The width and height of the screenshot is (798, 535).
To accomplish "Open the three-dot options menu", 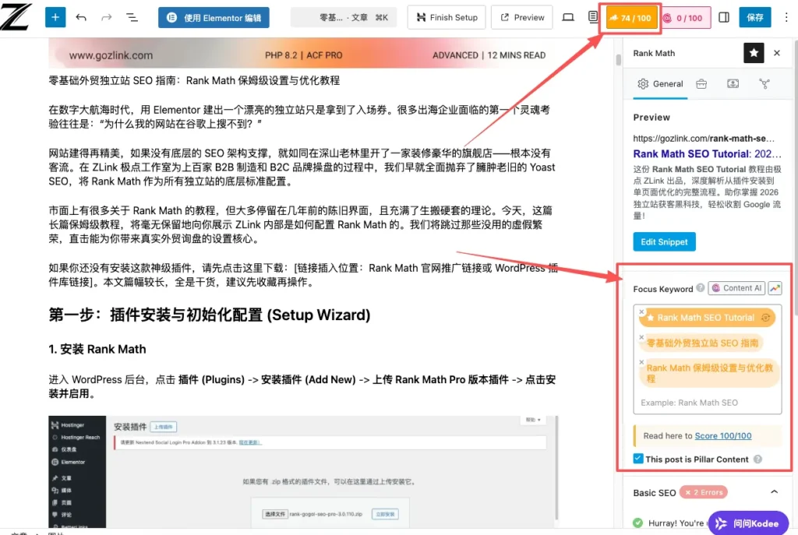I will 786,17.
